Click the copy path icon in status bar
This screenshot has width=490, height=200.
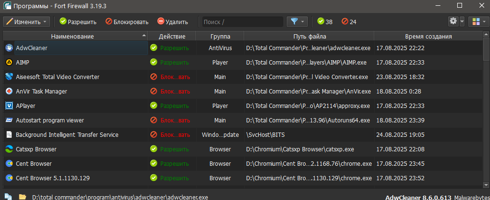(8, 197)
